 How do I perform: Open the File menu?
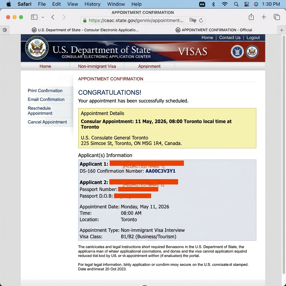pos(42,4)
